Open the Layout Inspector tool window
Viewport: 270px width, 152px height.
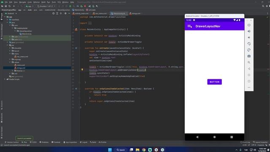pyautogui.click(x=260, y=142)
